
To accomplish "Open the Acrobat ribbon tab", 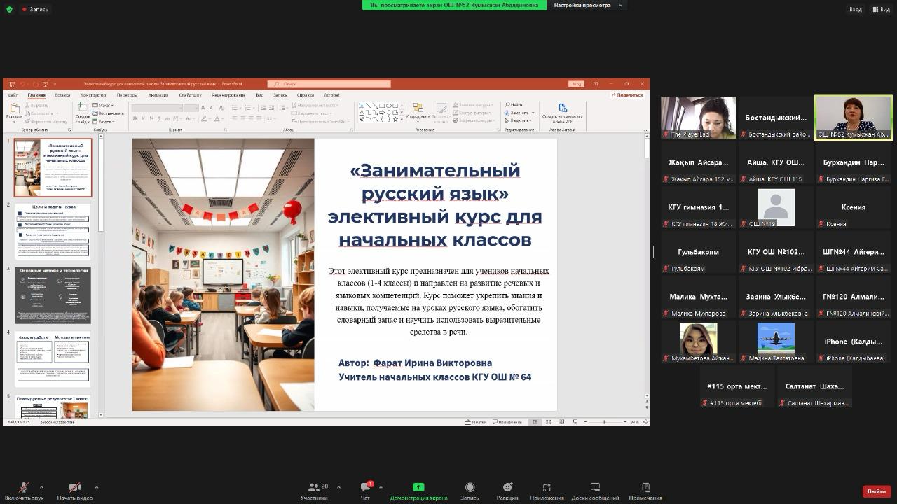I will click(331, 95).
